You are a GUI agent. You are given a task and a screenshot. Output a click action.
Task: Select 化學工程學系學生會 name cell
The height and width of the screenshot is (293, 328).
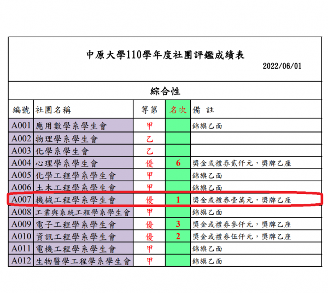84,175
